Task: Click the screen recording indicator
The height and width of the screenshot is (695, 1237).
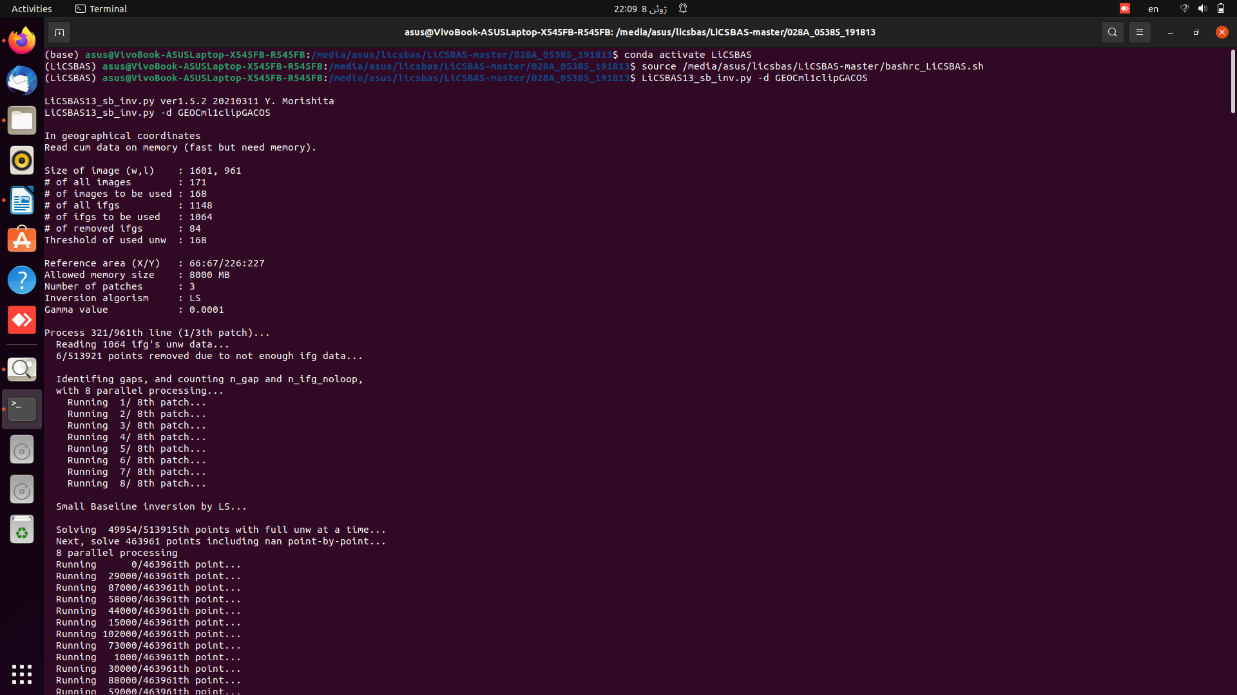Action: [1125, 8]
